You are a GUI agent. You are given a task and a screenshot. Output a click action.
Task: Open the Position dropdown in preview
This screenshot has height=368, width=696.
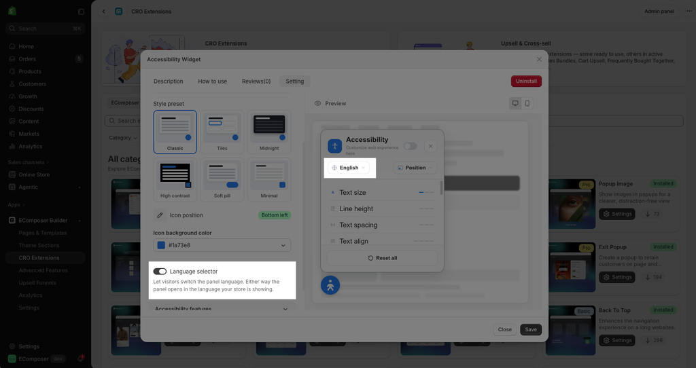pos(415,168)
